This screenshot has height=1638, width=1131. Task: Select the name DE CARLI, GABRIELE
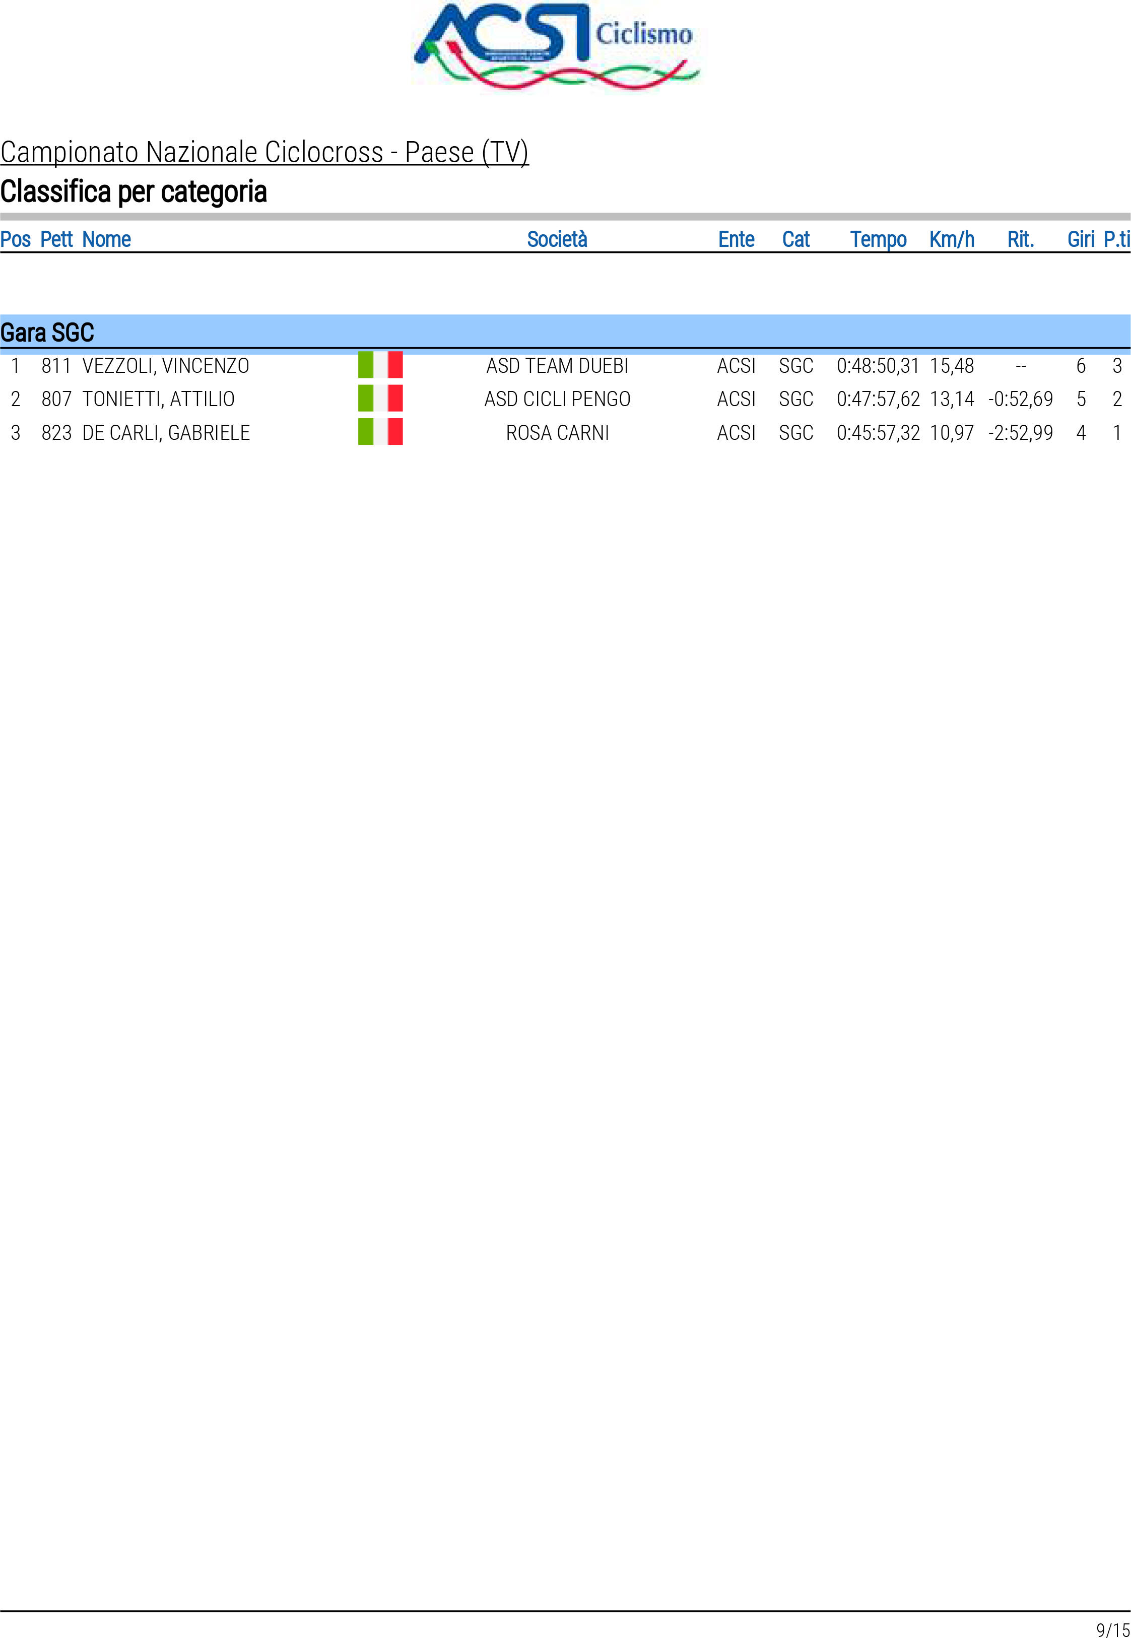[167, 433]
